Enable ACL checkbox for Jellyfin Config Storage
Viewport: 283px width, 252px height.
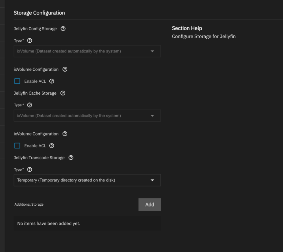point(17,81)
